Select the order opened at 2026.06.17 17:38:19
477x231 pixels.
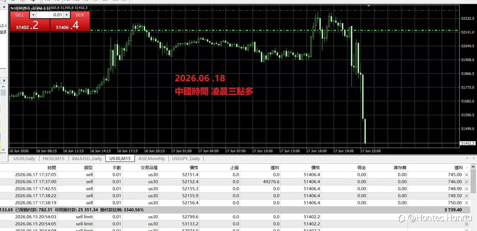235,203
